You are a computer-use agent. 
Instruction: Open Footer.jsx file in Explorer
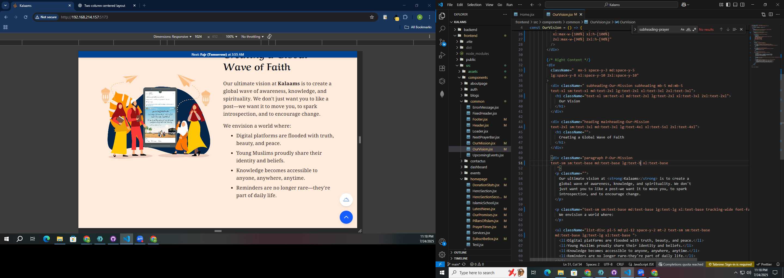point(480,119)
